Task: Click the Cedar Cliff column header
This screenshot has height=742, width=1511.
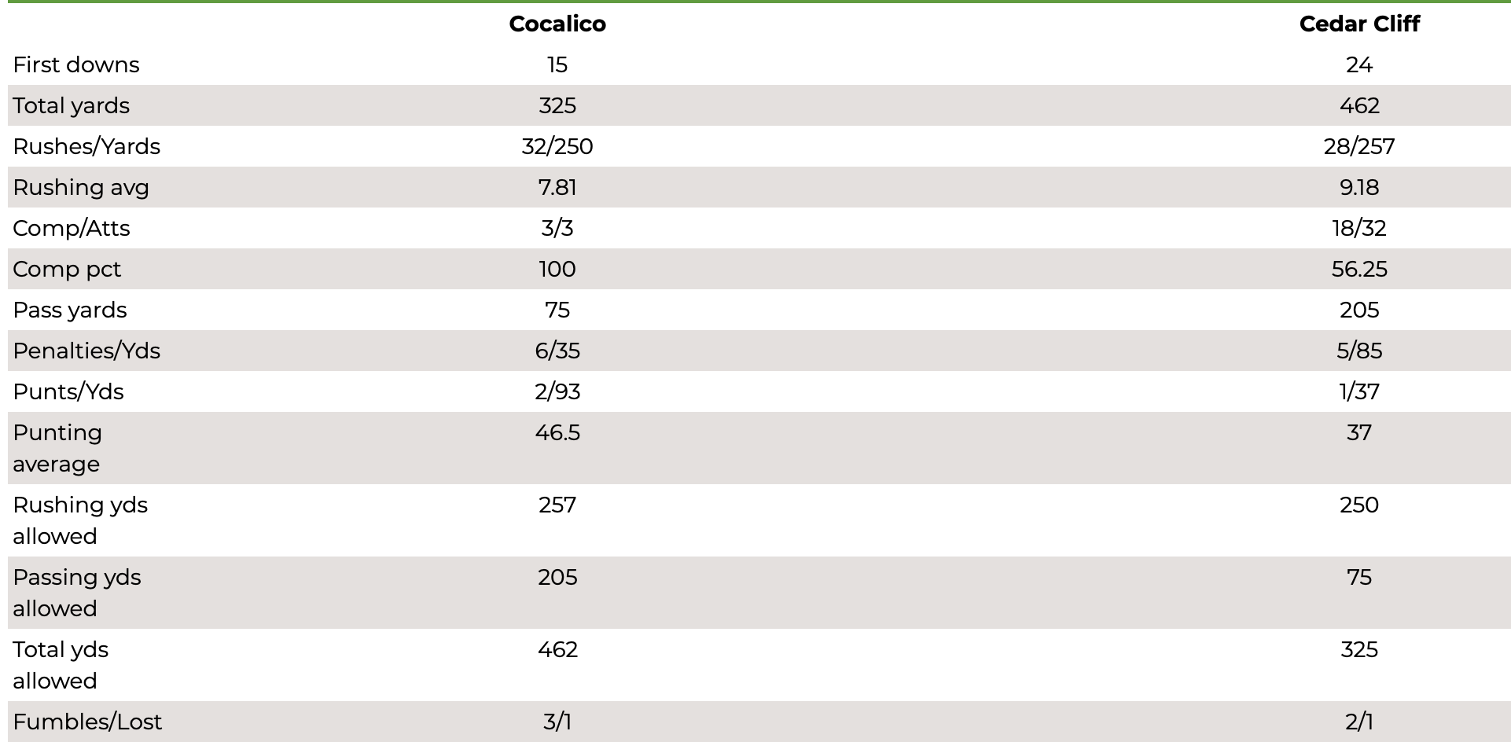Action: pyautogui.click(x=1359, y=24)
